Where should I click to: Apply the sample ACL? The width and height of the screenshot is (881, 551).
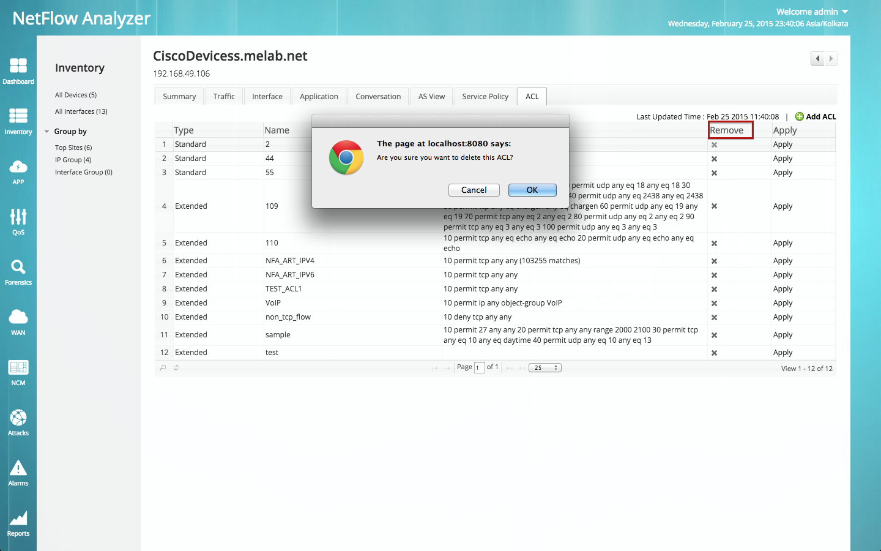[782, 335]
